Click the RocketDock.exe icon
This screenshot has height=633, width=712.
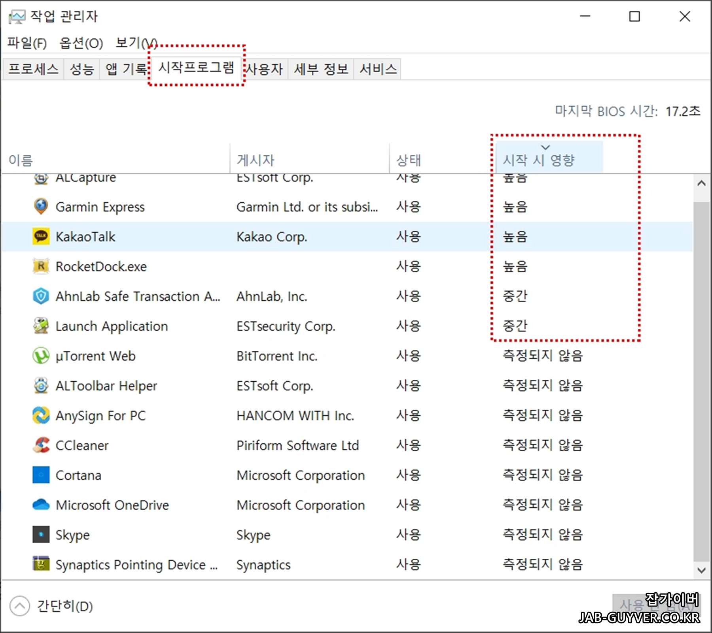[x=41, y=266]
